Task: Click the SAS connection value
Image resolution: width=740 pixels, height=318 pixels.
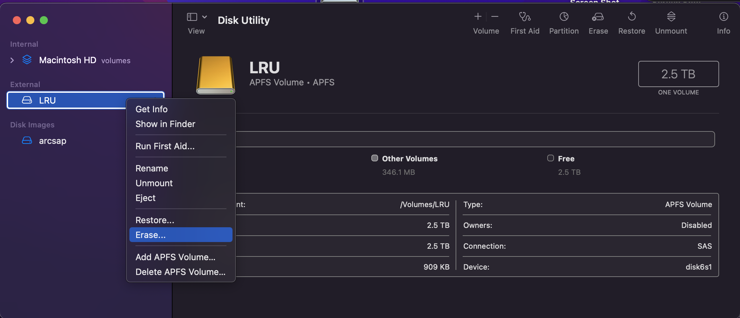Action: 705,246
